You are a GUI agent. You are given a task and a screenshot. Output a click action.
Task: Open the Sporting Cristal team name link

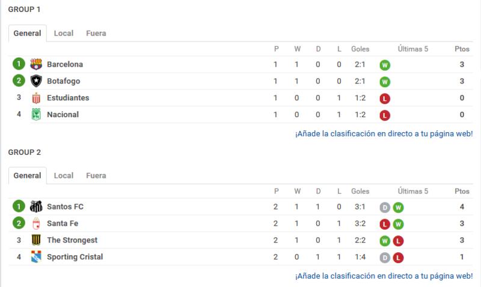coord(75,257)
